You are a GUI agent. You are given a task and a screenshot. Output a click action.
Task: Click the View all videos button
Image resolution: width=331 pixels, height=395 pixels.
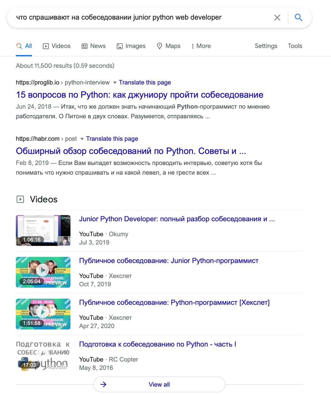(159, 385)
